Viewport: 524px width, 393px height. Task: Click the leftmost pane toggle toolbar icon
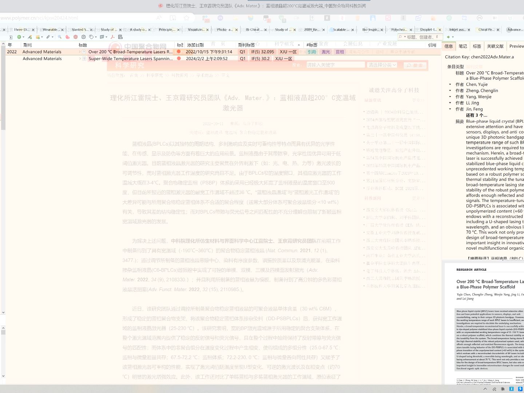(11, 37)
